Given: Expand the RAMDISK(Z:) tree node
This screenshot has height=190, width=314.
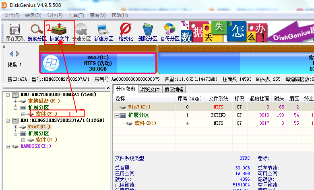Looking at the screenshot, I should (8, 146).
